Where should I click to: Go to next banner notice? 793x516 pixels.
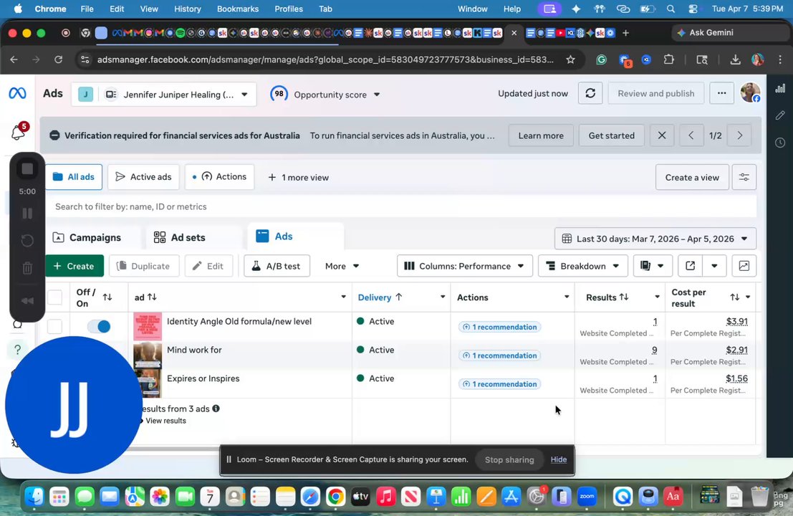coord(739,135)
